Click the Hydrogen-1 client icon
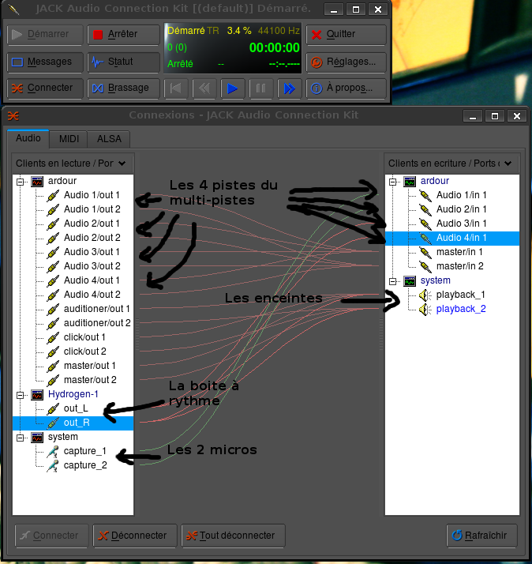Screen dimensions: 532x564 tap(37, 395)
